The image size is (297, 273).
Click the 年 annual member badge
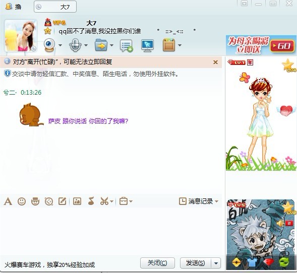click(250, 62)
